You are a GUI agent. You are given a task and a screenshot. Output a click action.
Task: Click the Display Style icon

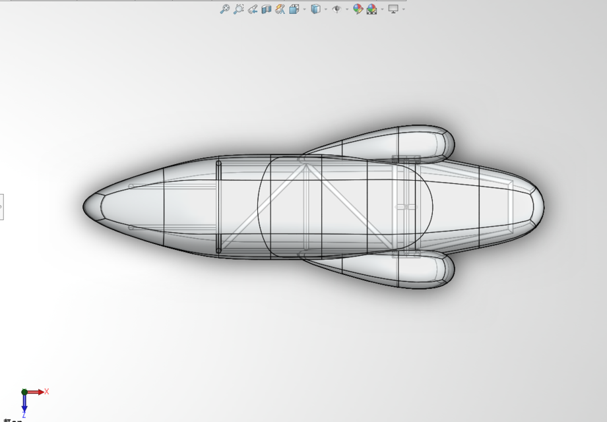pyautogui.click(x=315, y=9)
